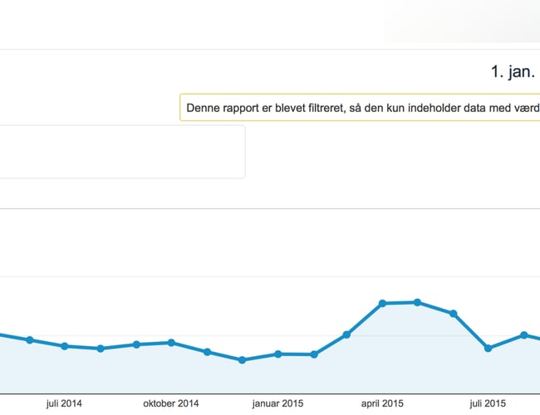The image size is (540, 415).
Task: Click the data point above april 2015
Action: tap(382, 303)
